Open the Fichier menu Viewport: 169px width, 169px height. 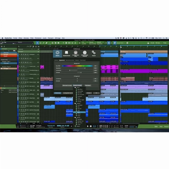[15, 38]
